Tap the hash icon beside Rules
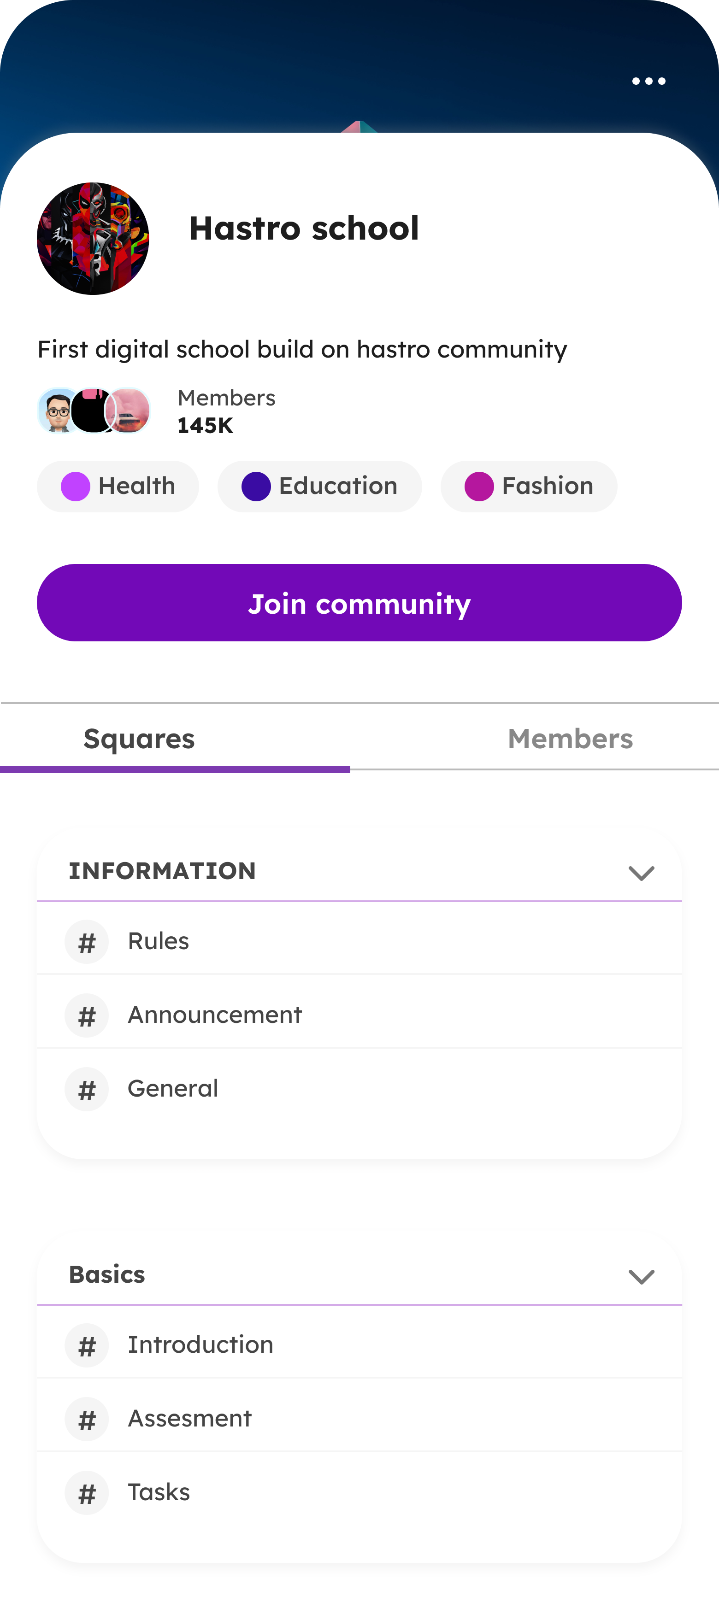 click(x=87, y=941)
